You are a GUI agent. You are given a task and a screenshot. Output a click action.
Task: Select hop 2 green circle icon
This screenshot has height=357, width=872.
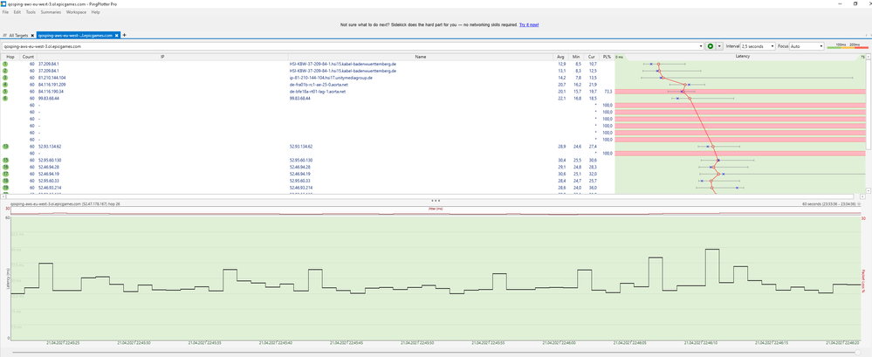pyautogui.click(x=5, y=72)
